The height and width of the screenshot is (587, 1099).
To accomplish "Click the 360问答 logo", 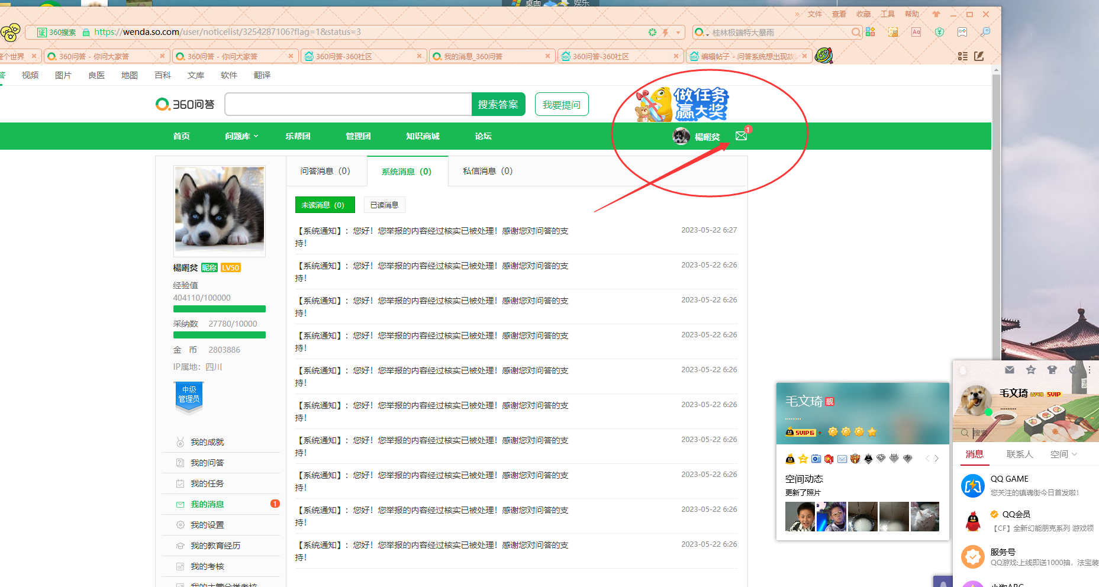I will 185,104.
